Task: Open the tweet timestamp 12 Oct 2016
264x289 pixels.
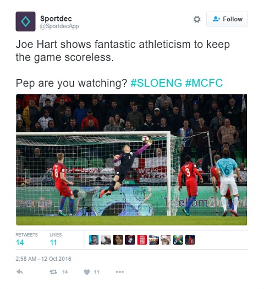Action: 43,259
